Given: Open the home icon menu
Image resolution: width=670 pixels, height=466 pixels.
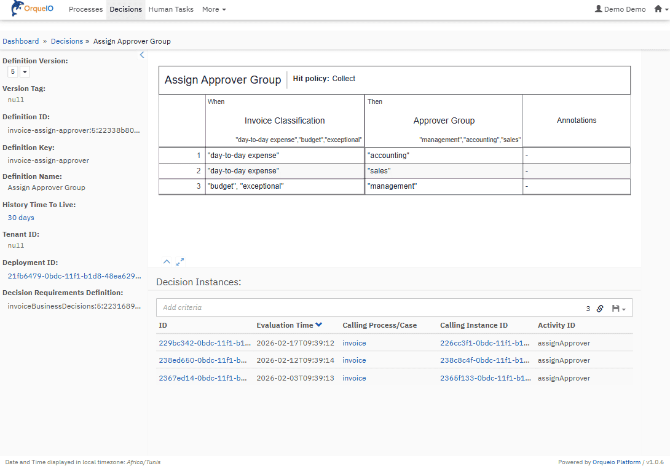Looking at the screenshot, I should coord(661,9).
